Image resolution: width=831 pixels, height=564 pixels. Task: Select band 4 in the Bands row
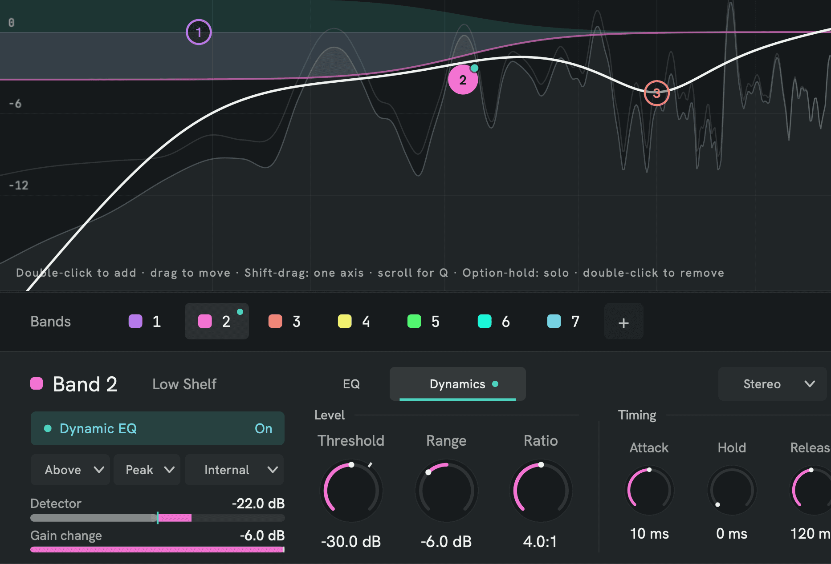[354, 321]
